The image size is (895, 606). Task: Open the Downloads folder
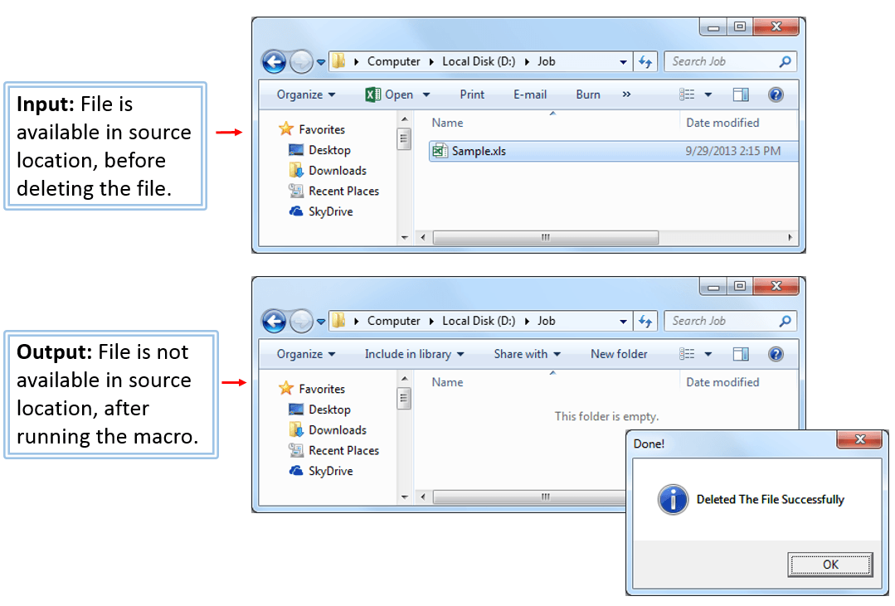click(x=336, y=170)
